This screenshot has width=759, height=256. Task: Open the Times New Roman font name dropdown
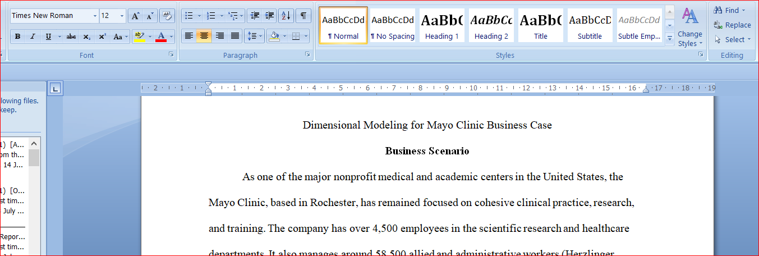click(95, 16)
